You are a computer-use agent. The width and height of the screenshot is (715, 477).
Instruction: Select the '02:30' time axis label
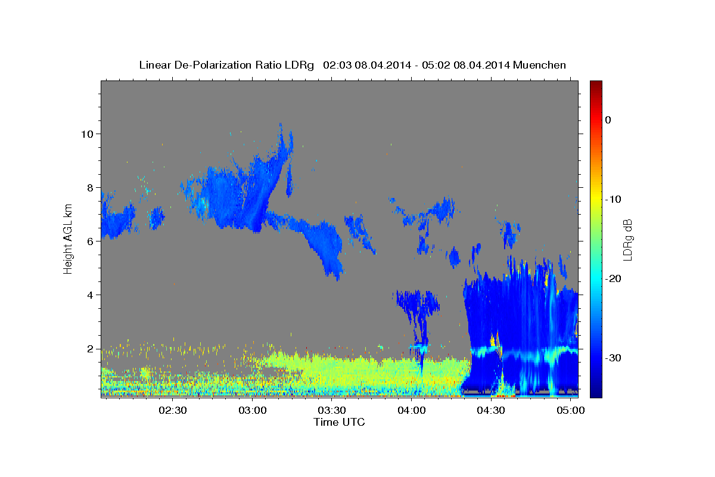click(x=173, y=410)
